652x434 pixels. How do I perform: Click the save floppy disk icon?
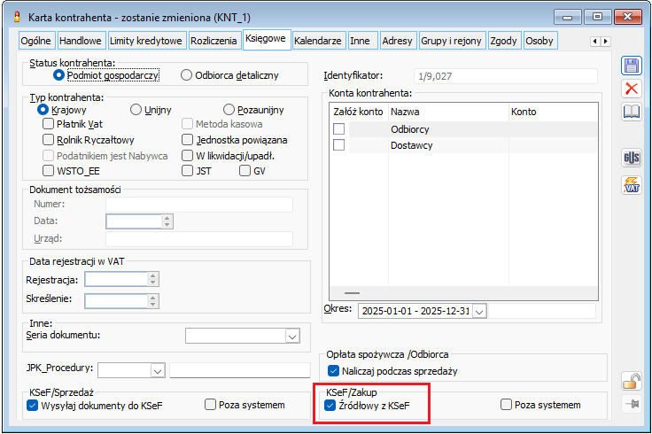pos(631,66)
